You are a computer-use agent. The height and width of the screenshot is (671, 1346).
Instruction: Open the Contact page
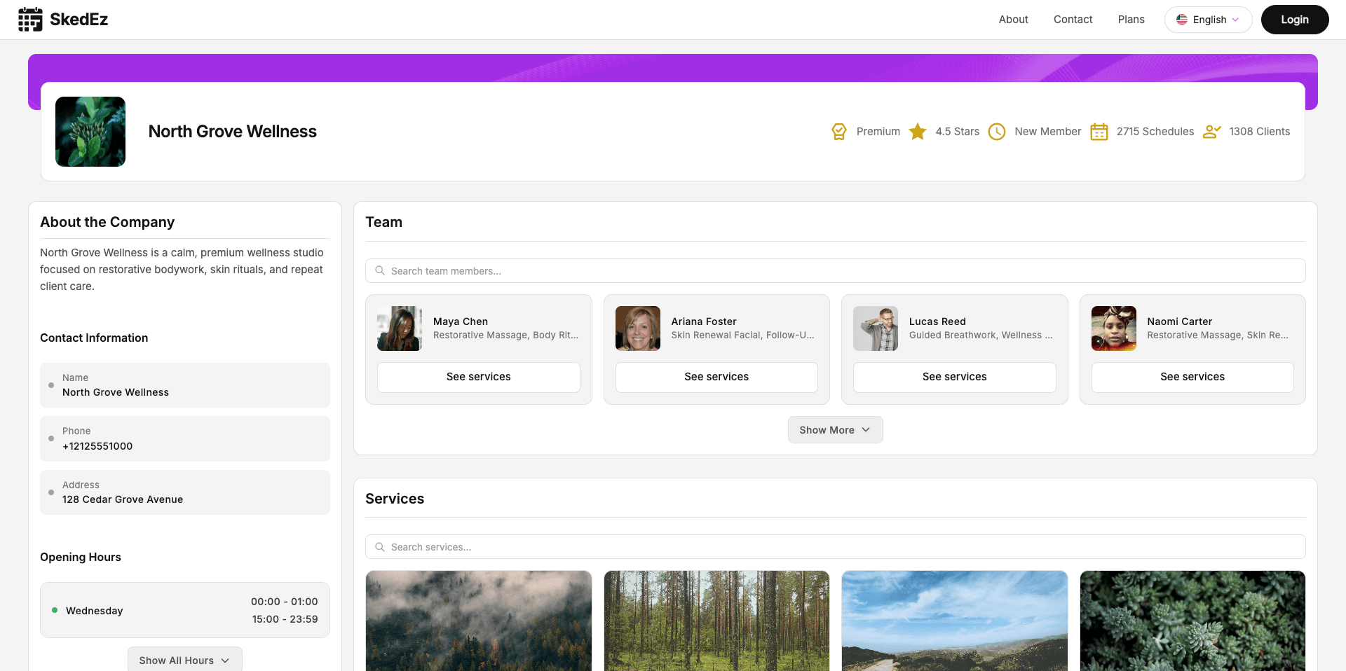coord(1073,20)
